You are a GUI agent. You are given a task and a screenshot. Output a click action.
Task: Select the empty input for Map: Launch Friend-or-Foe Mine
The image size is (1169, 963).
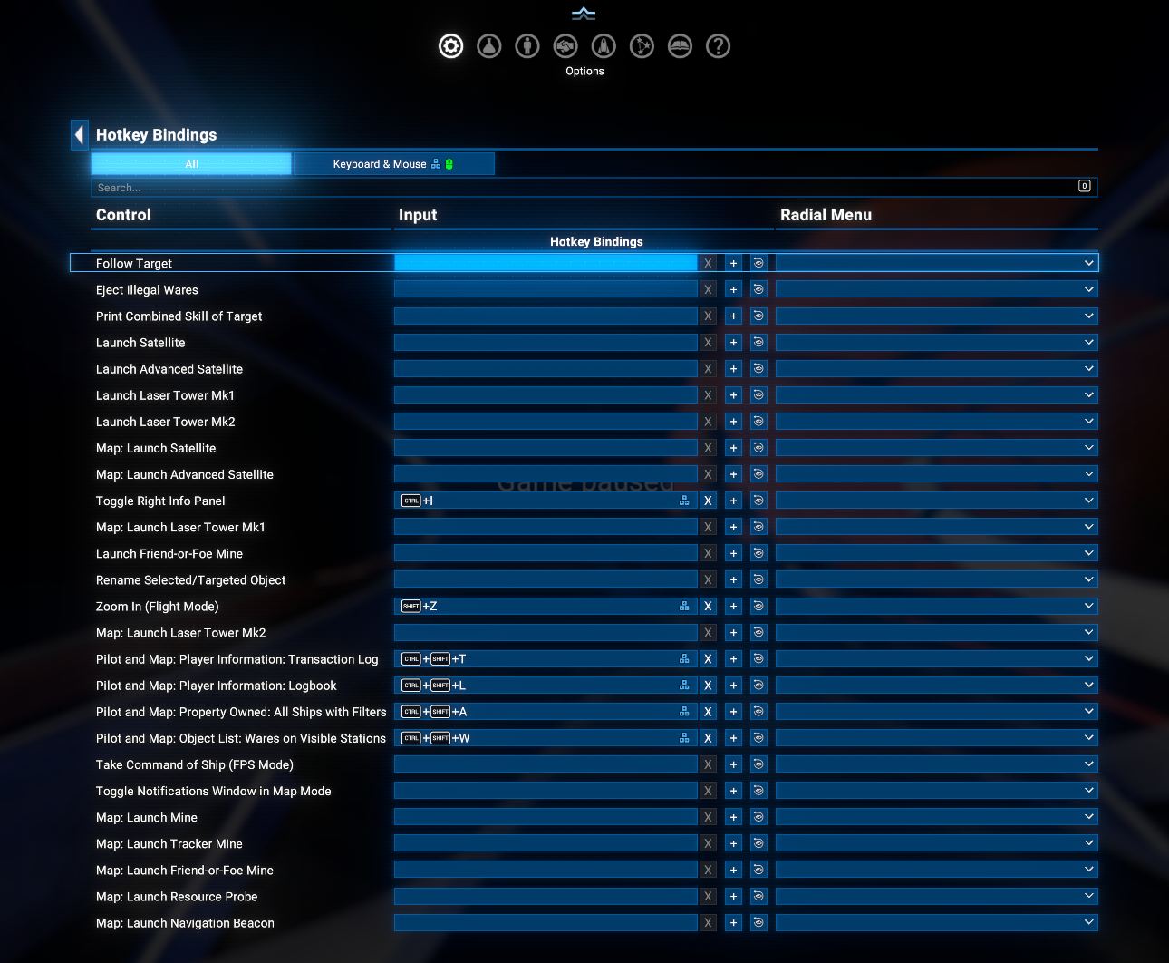[x=546, y=870]
